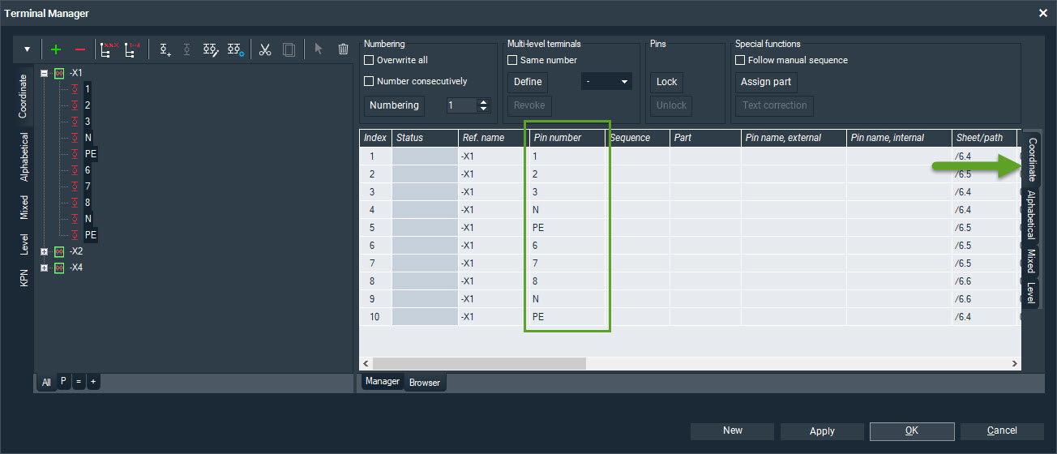Select the KPN tab beside the tree
1057x454 pixels.
pos(24,278)
